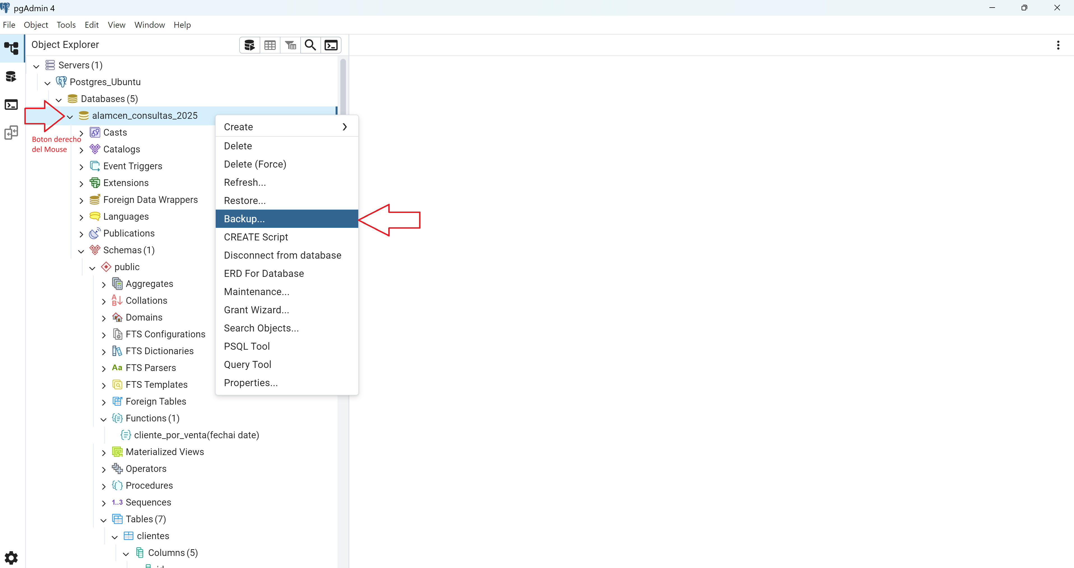Image resolution: width=1074 pixels, height=568 pixels.
Task: Click the Casts node icon
Action: point(95,132)
